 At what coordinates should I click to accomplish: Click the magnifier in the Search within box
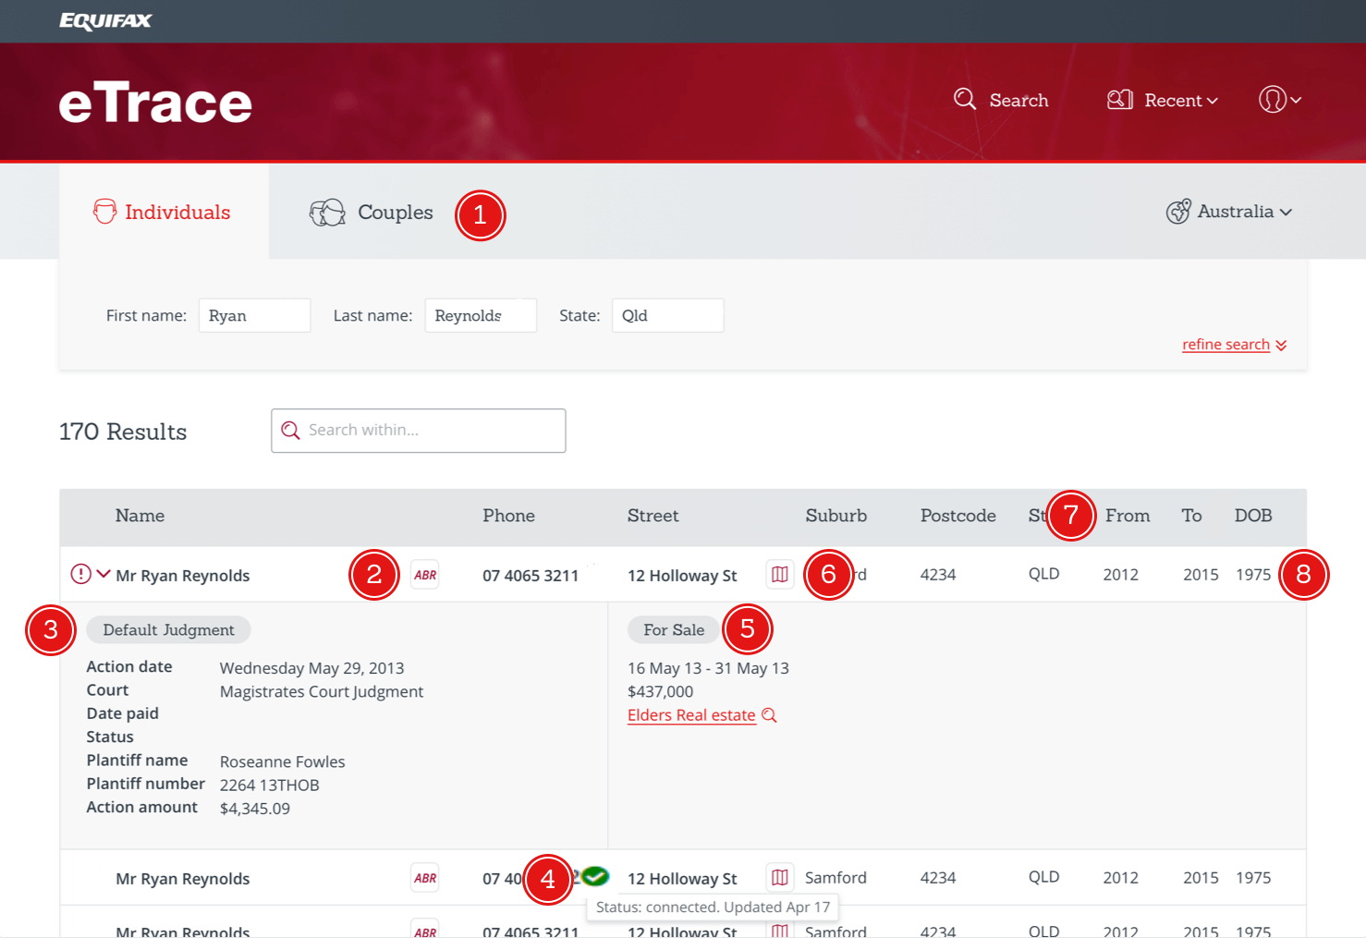tap(291, 430)
